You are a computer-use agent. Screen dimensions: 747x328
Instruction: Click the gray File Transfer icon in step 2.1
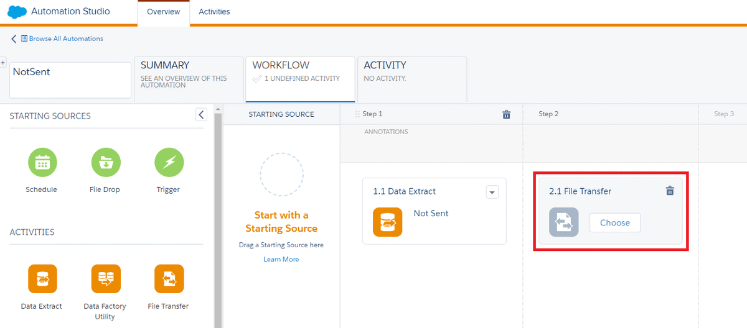point(563,222)
